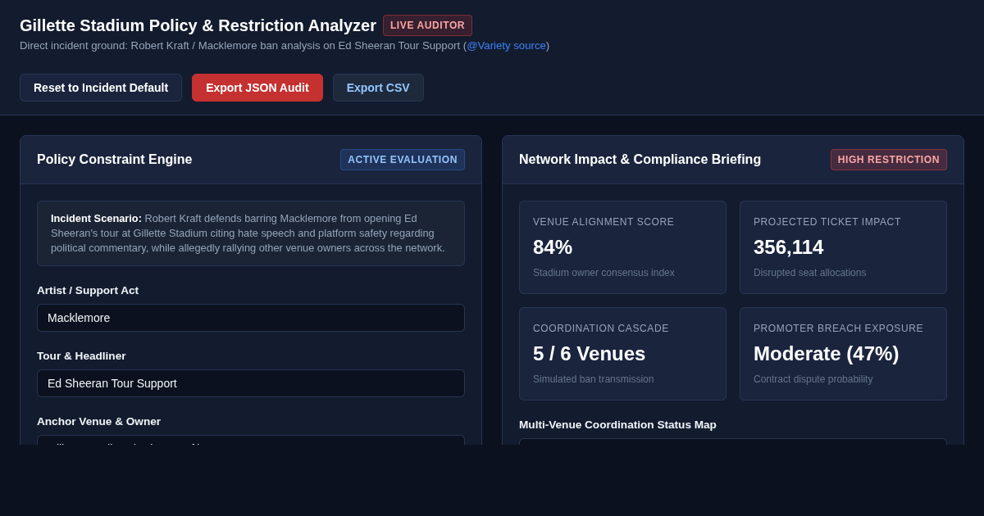Image resolution: width=984 pixels, height=516 pixels.
Task: Click the Gillette Stadium Policy Analyzer title
Action: pyautogui.click(x=198, y=25)
